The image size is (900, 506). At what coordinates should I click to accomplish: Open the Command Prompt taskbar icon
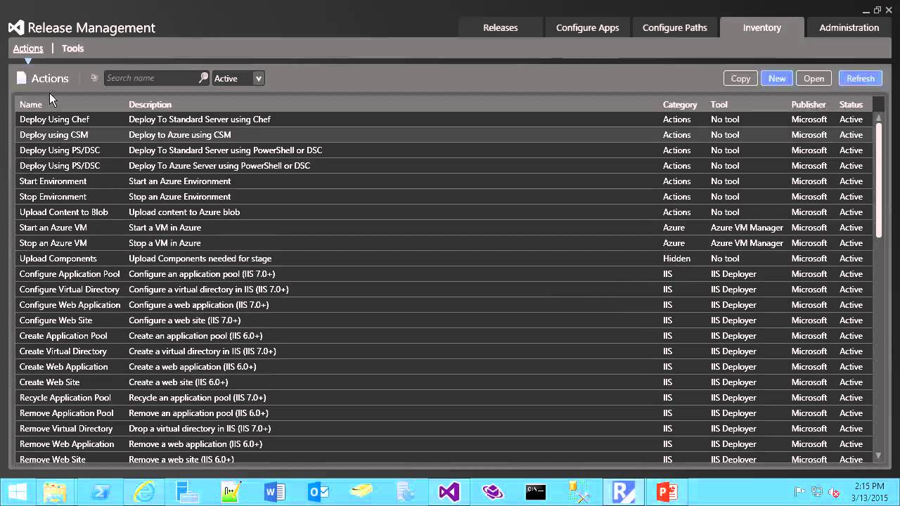(x=536, y=492)
